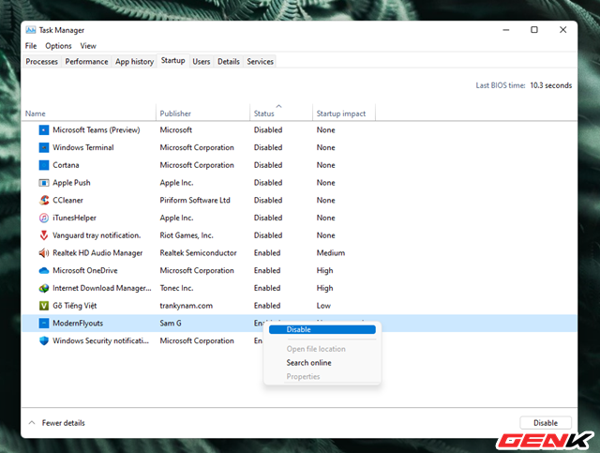The image size is (600, 453).
Task: Select the Windows Security notification shield icon
Action: click(x=44, y=341)
